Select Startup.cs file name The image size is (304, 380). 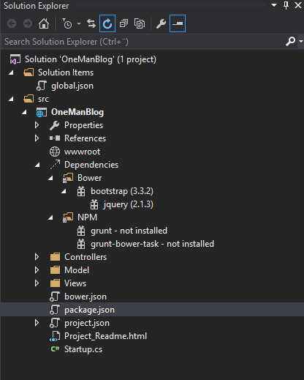(83, 349)
